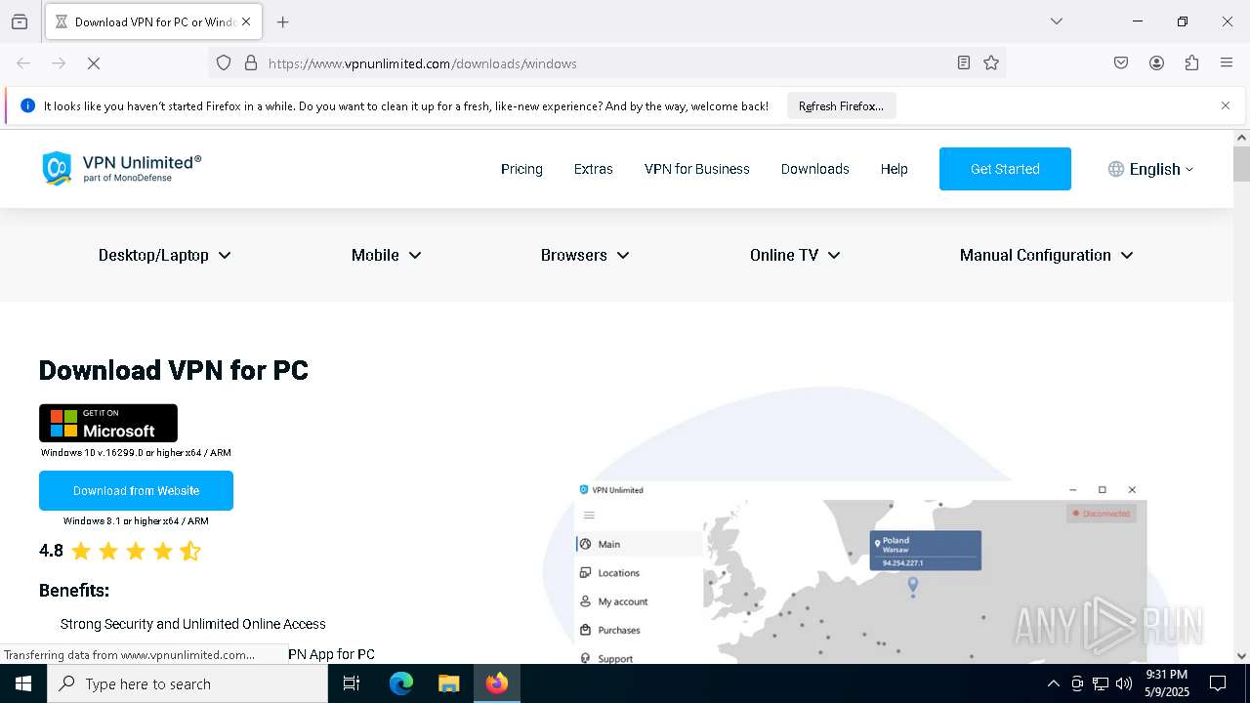1250x703 pixels.
Task: Click the Download VPN for PC heading
Action: [174, 371]
